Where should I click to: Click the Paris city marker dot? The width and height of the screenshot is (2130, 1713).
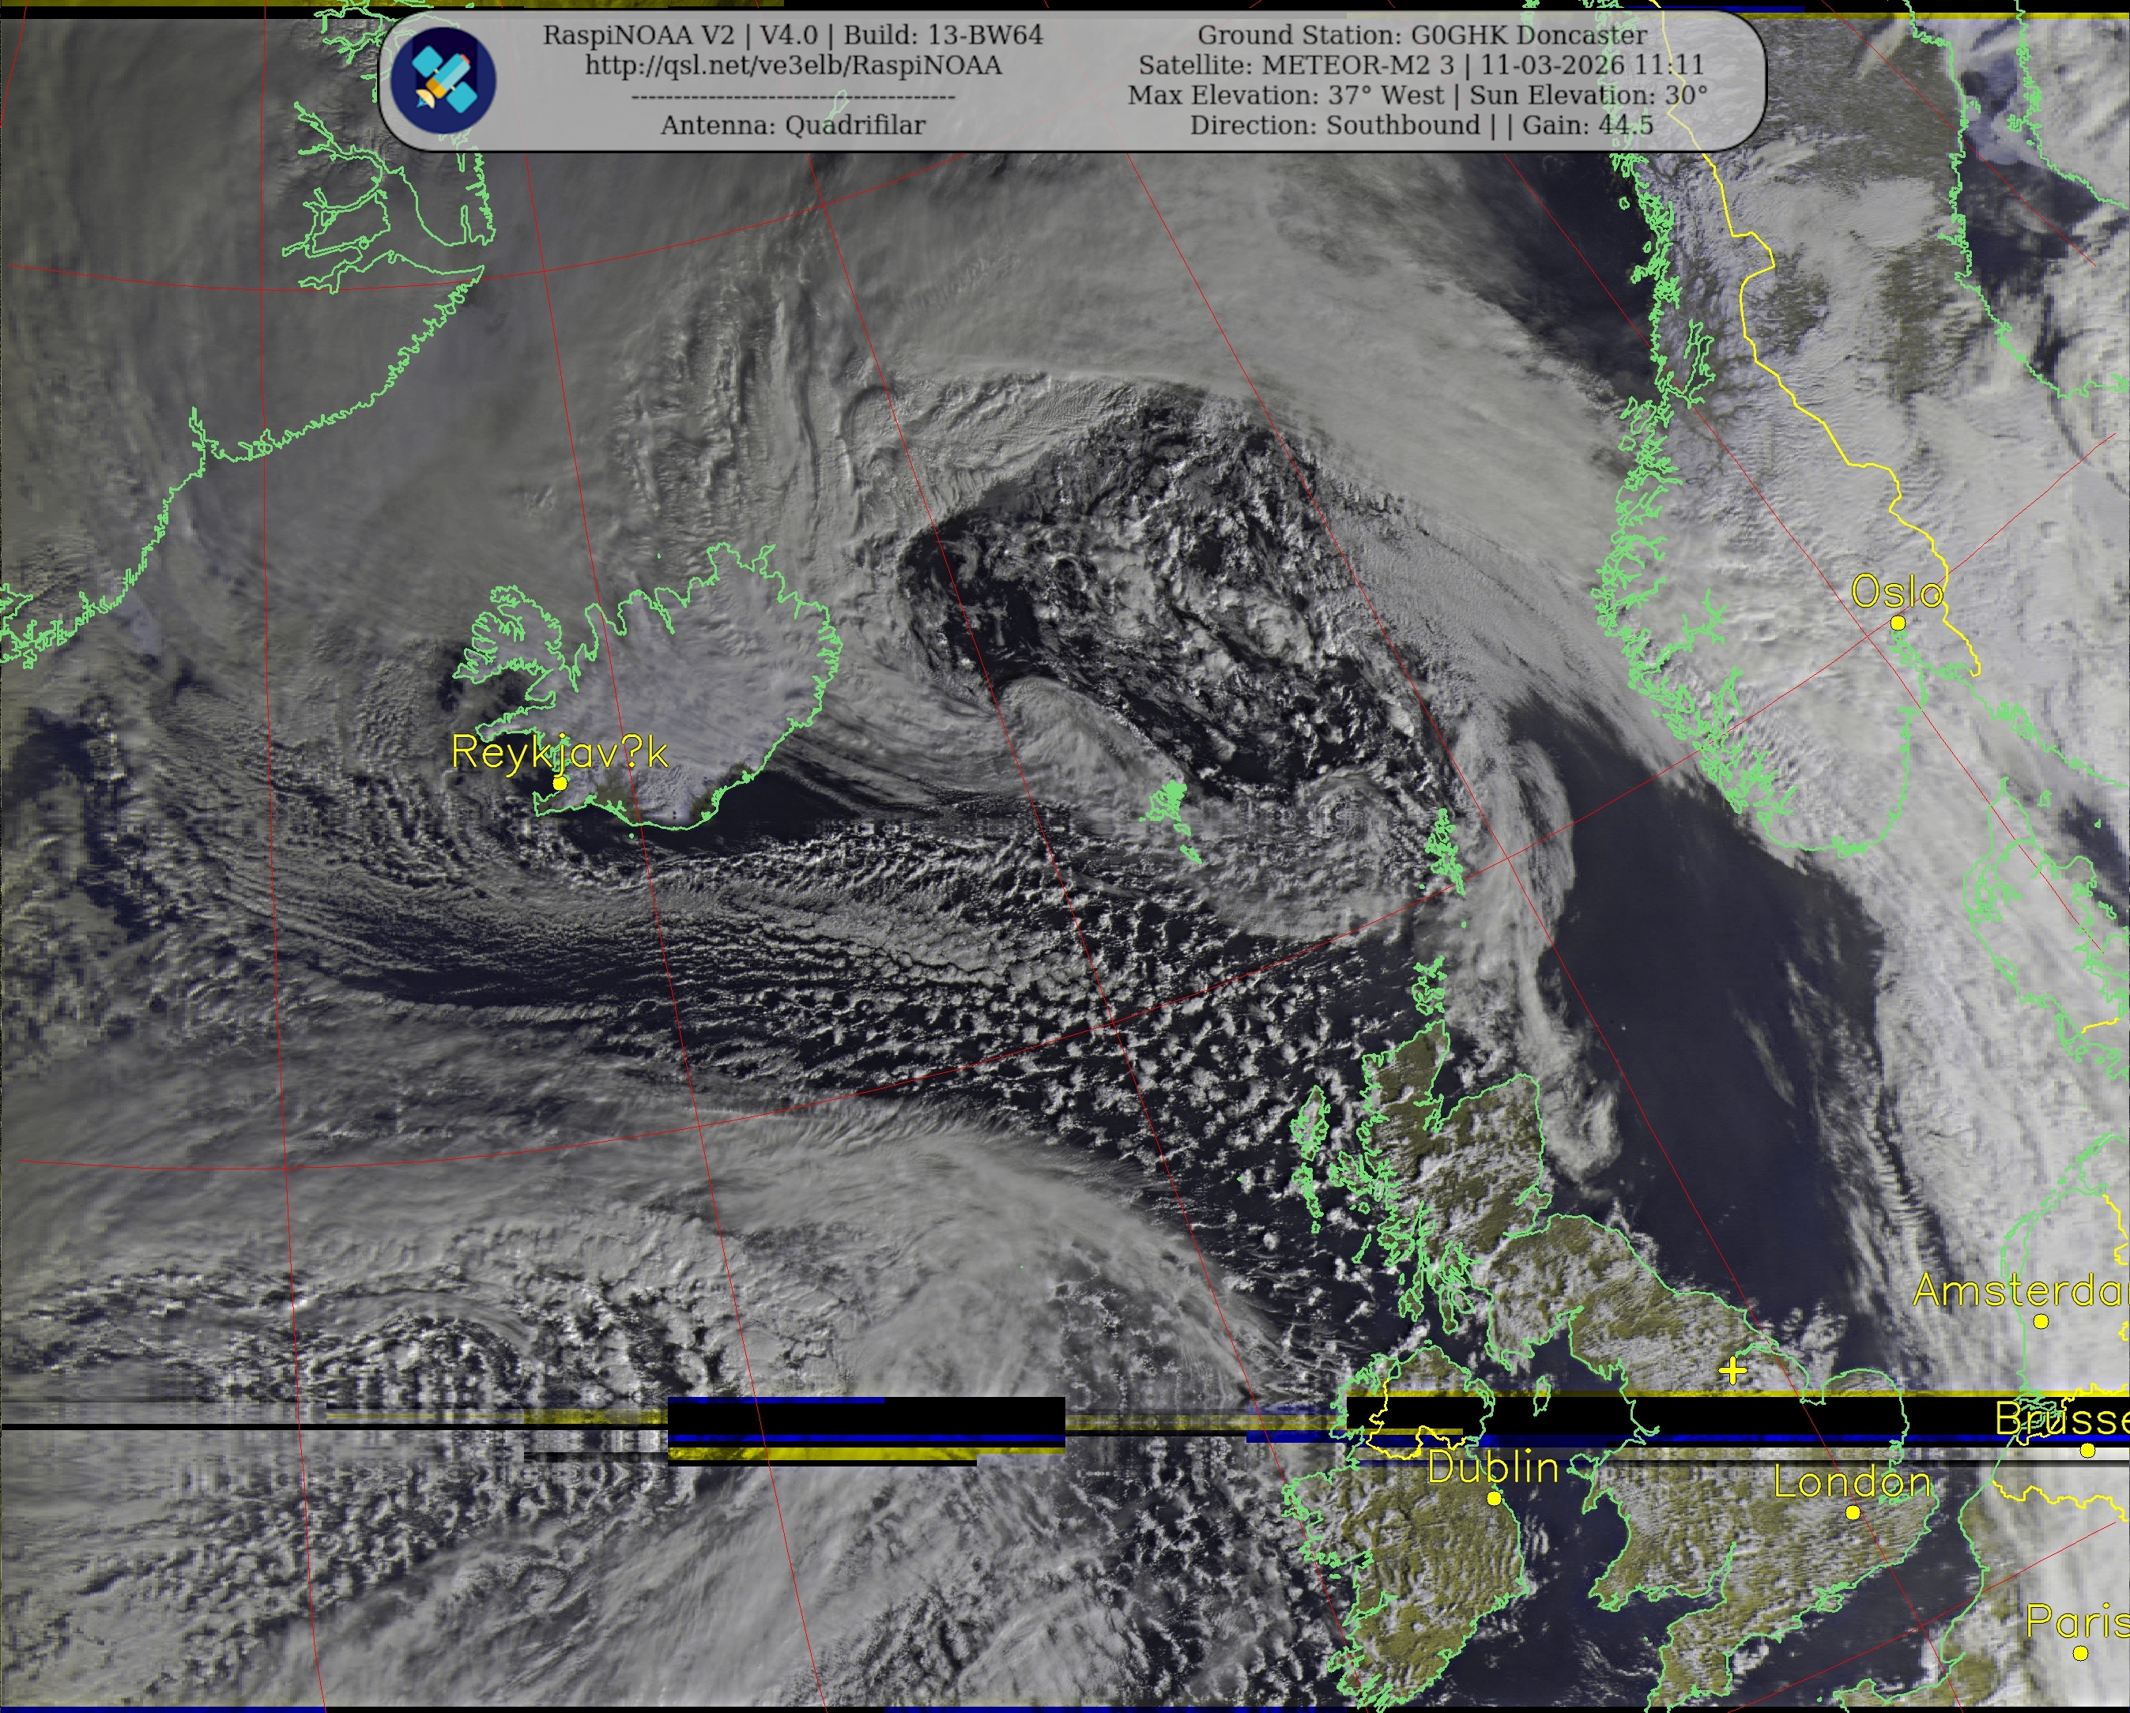[x=2079, y=1653]
